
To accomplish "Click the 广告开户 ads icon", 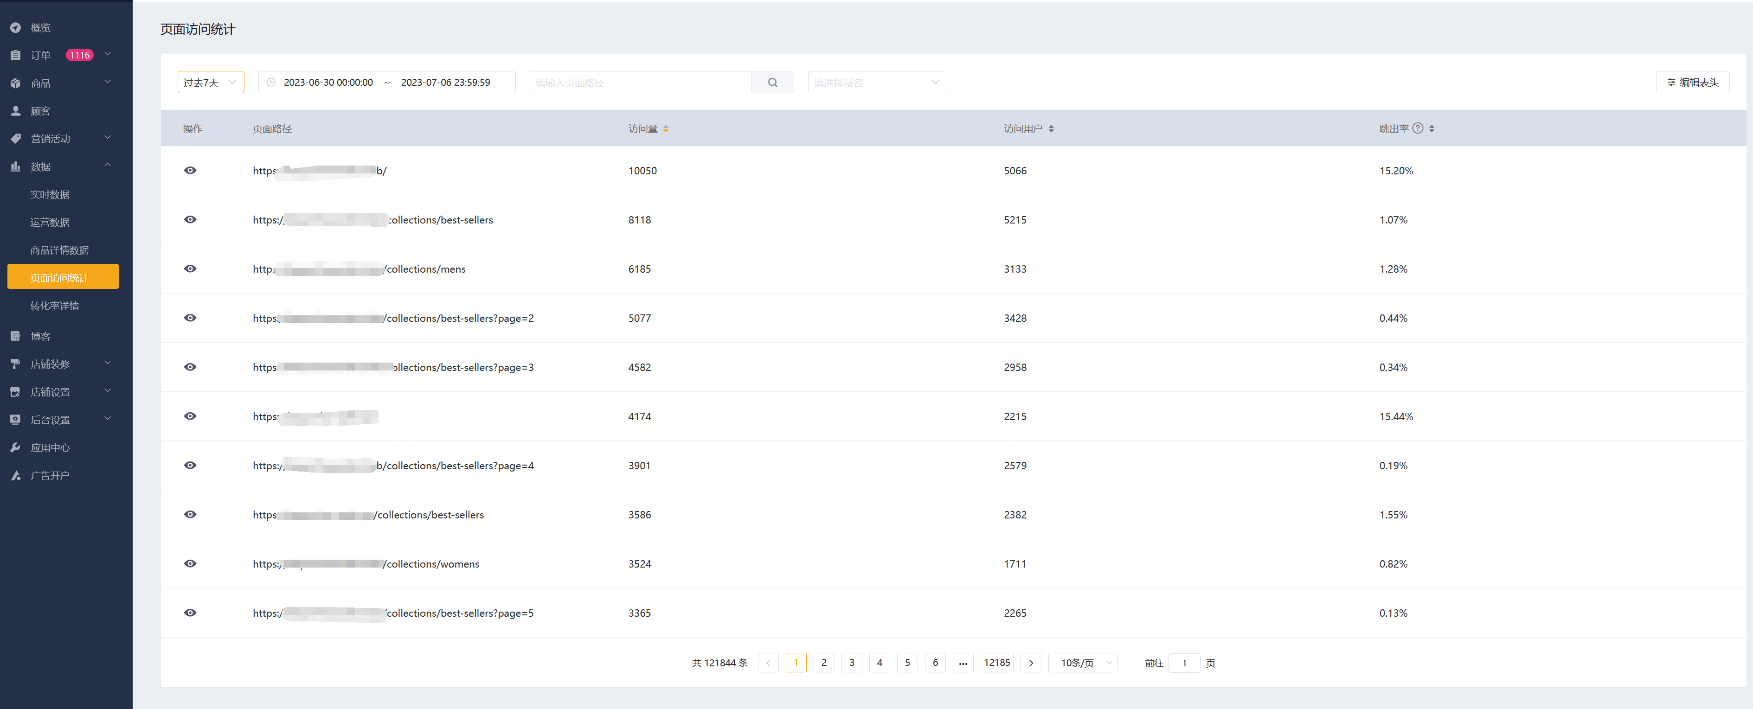I will [x=16, y=476].
